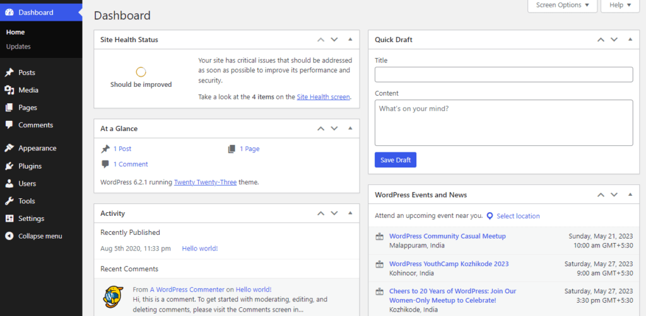646x316 pixels.
Task: Click the Pages icon in sidebar
Action: point(9,108)
